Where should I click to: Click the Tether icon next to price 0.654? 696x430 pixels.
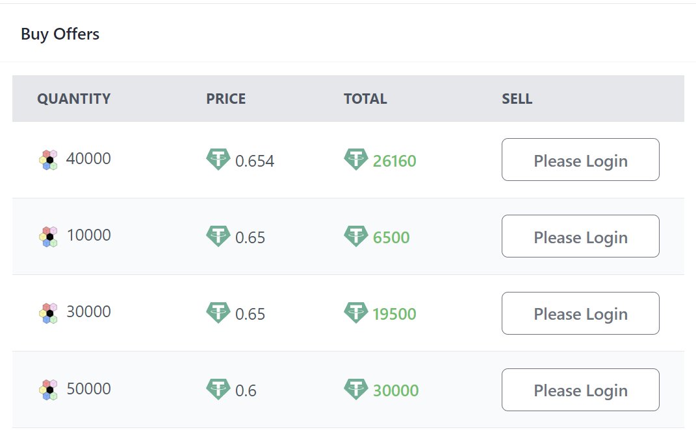click(x=218, y=160)
